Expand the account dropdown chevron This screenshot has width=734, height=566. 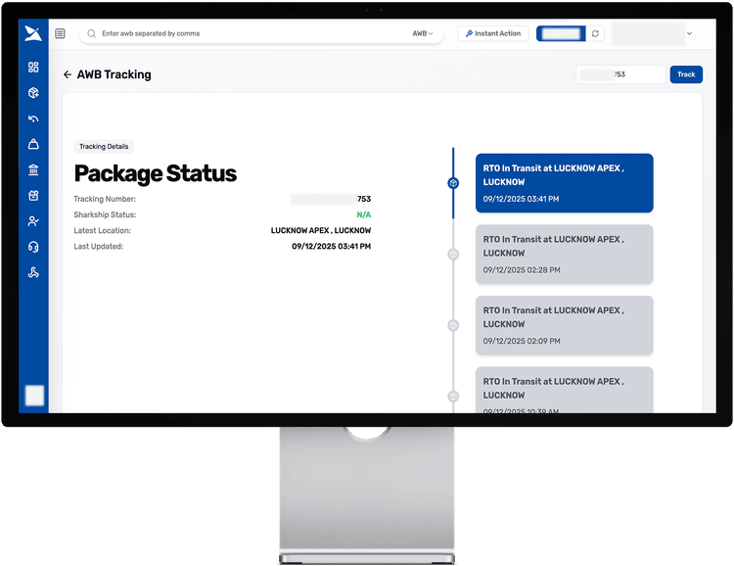[690, 33]
